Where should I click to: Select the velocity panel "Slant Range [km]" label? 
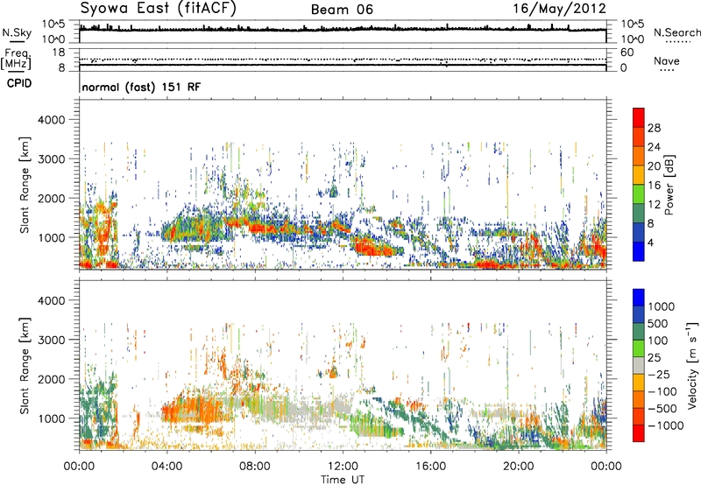25,366
